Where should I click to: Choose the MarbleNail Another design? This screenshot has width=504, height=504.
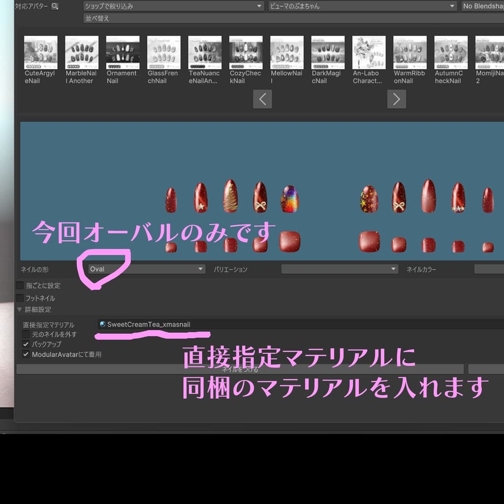[x=82, y=53]
